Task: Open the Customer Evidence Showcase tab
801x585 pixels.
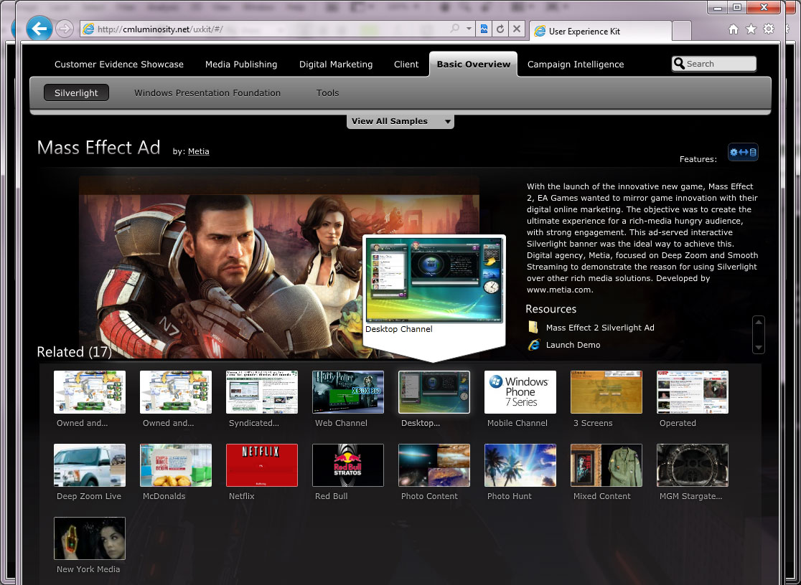Action: [119, 65]
